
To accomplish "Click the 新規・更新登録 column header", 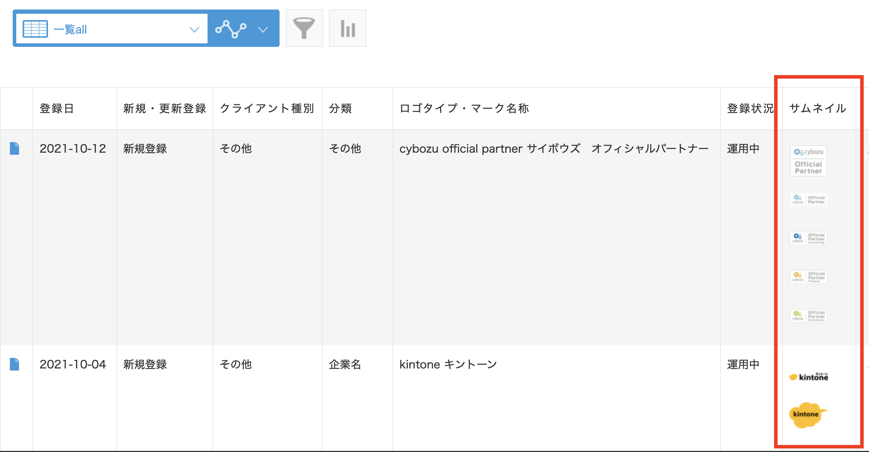I will click(164, 108).
